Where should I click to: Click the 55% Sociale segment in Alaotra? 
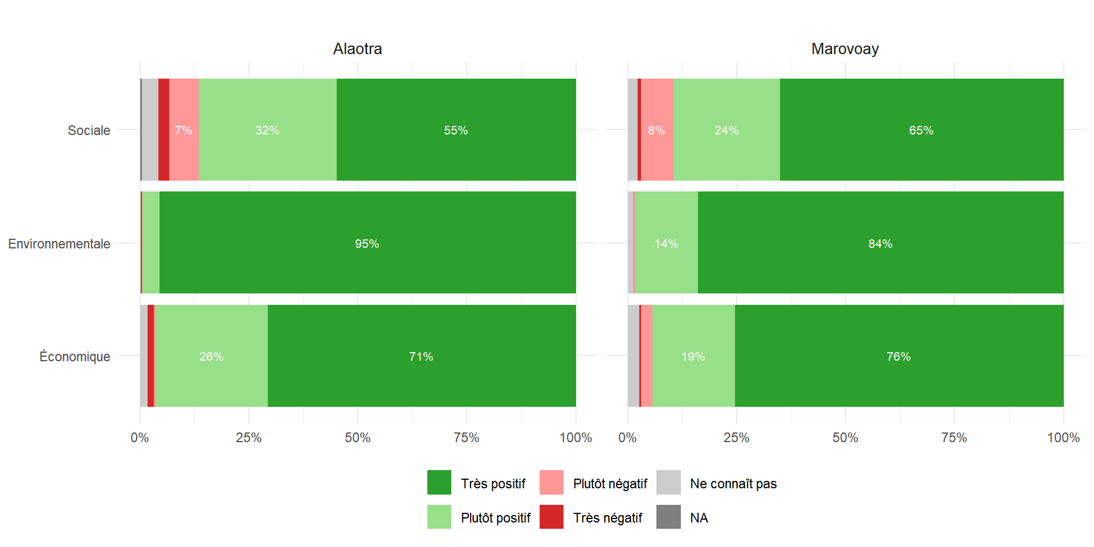456,130
